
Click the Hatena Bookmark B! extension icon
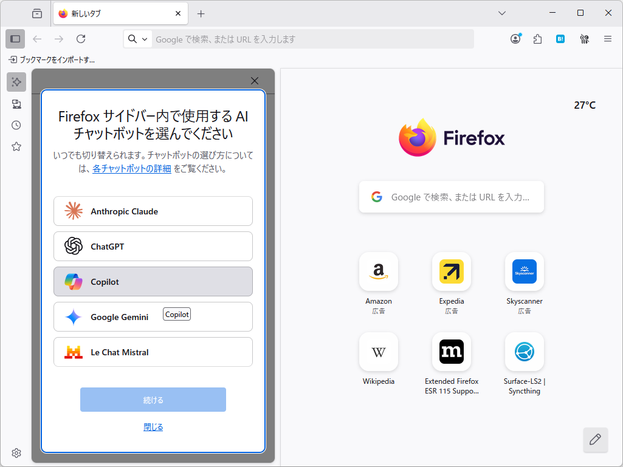point(560,39)
